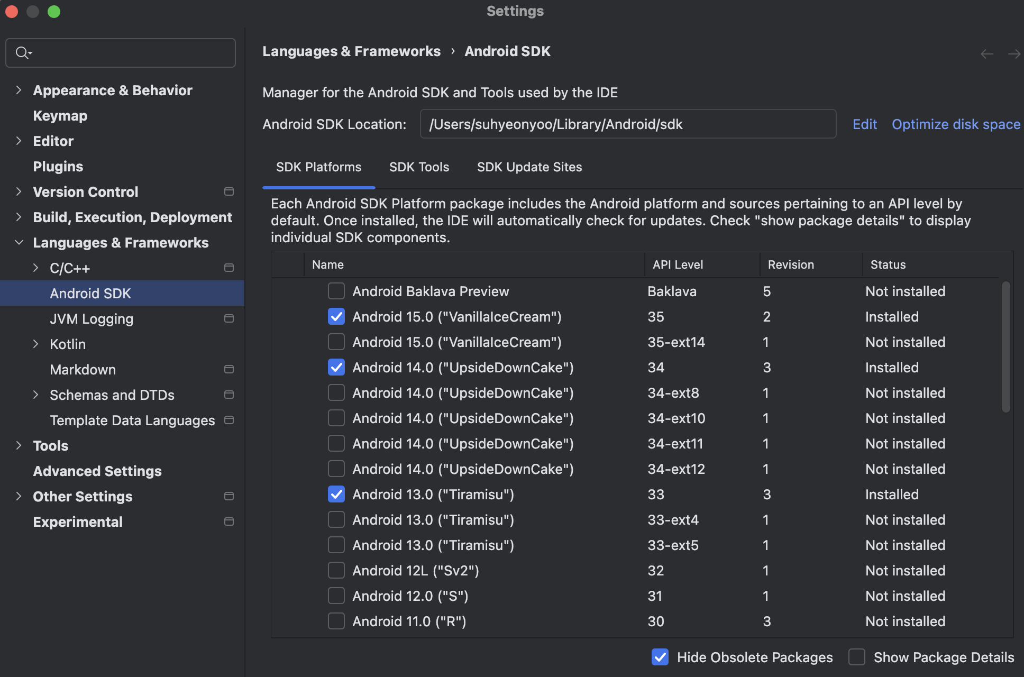The image size is (1024, 677).
Task: Click the forward navigation arrow icon
Action: click(x=1014, y=54)
